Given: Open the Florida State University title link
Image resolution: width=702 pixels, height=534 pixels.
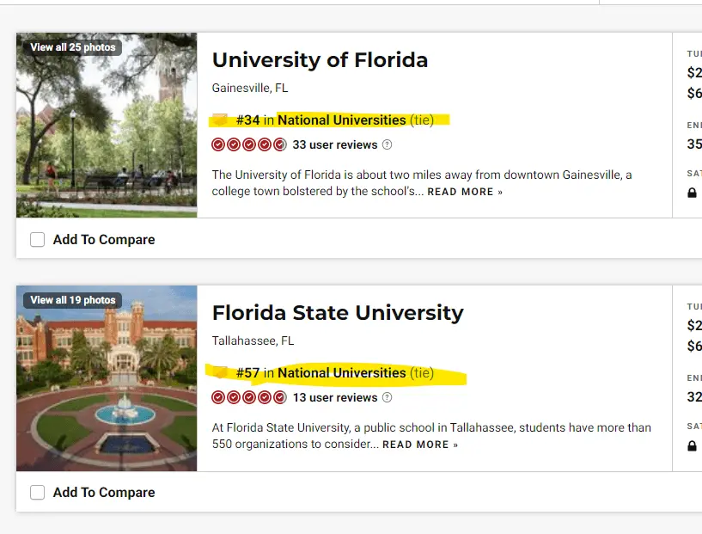Looking at the screenshot, I should tap(338, 313).
